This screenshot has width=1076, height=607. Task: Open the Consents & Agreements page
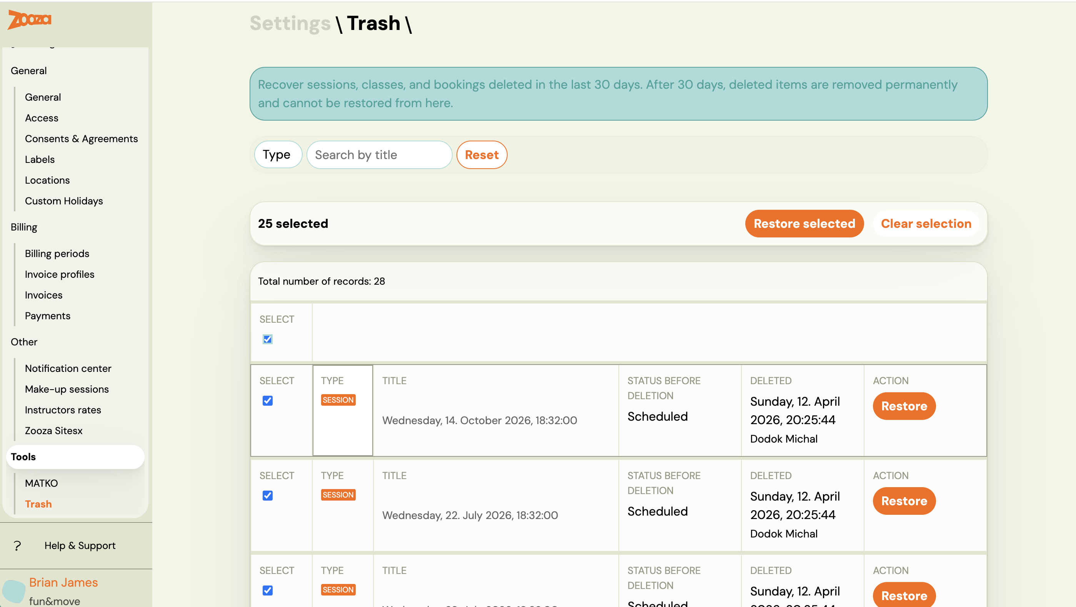click(82, 139)
